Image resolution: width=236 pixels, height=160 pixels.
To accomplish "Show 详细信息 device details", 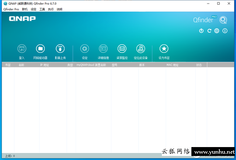I will [103, 49].
